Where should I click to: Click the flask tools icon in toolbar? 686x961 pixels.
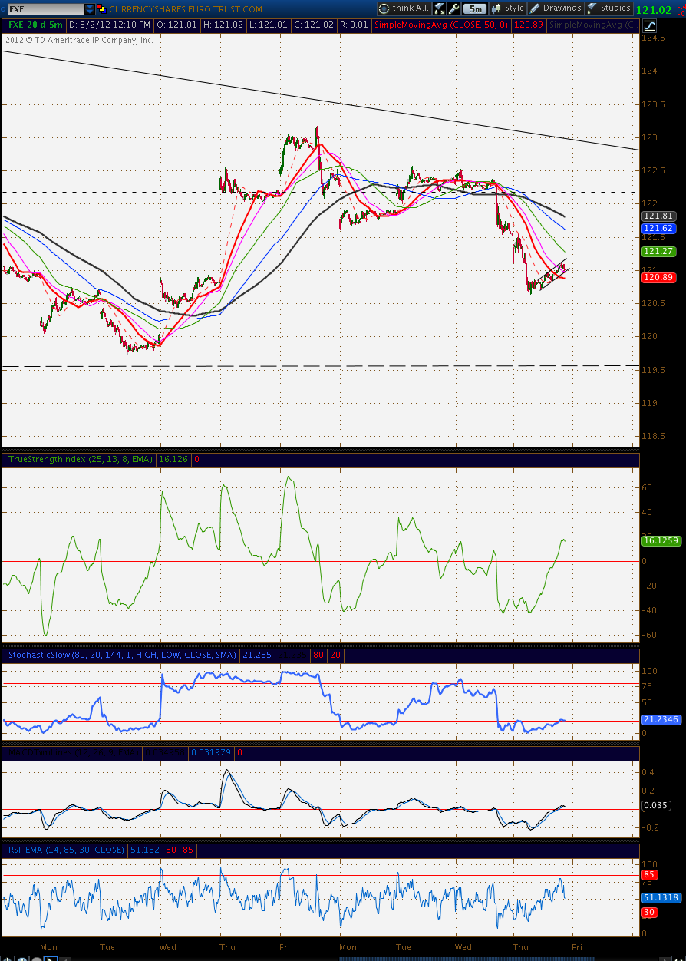point(440,8)
